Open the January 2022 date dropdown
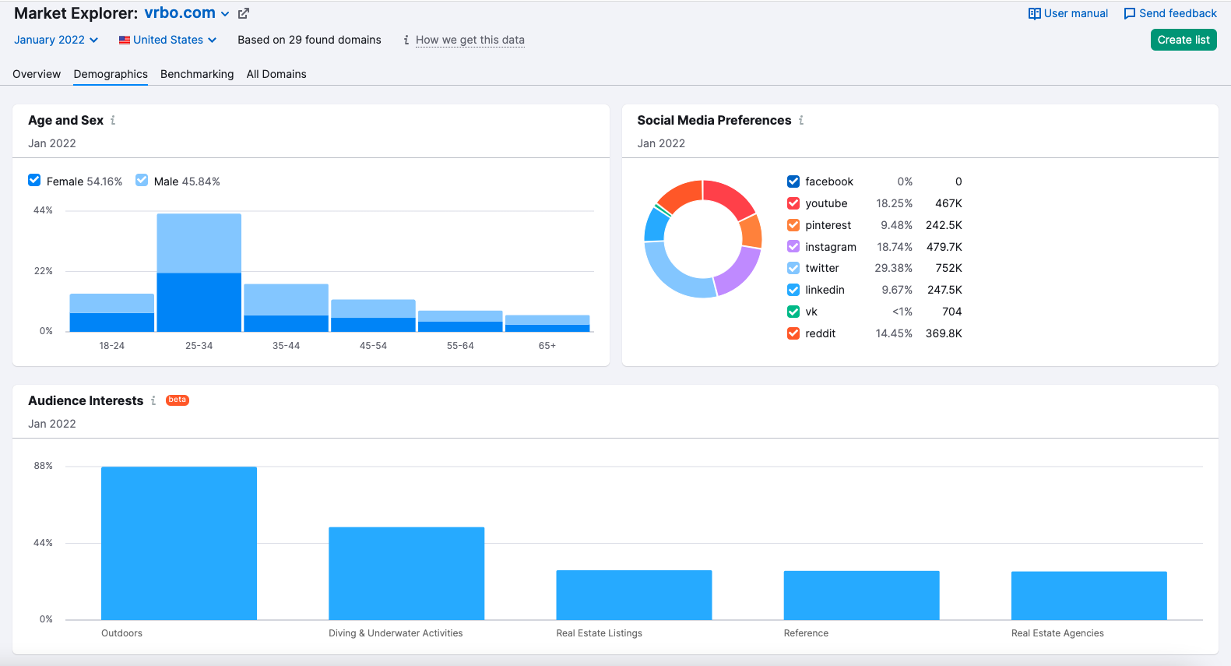The image size is (1231, 666). [56, 40]
